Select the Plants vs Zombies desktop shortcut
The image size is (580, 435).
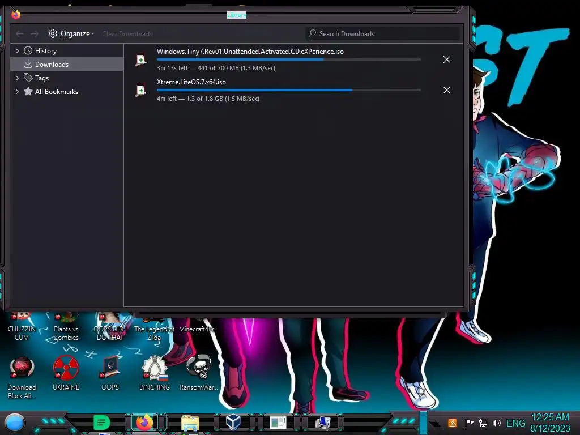click(66, 326)
